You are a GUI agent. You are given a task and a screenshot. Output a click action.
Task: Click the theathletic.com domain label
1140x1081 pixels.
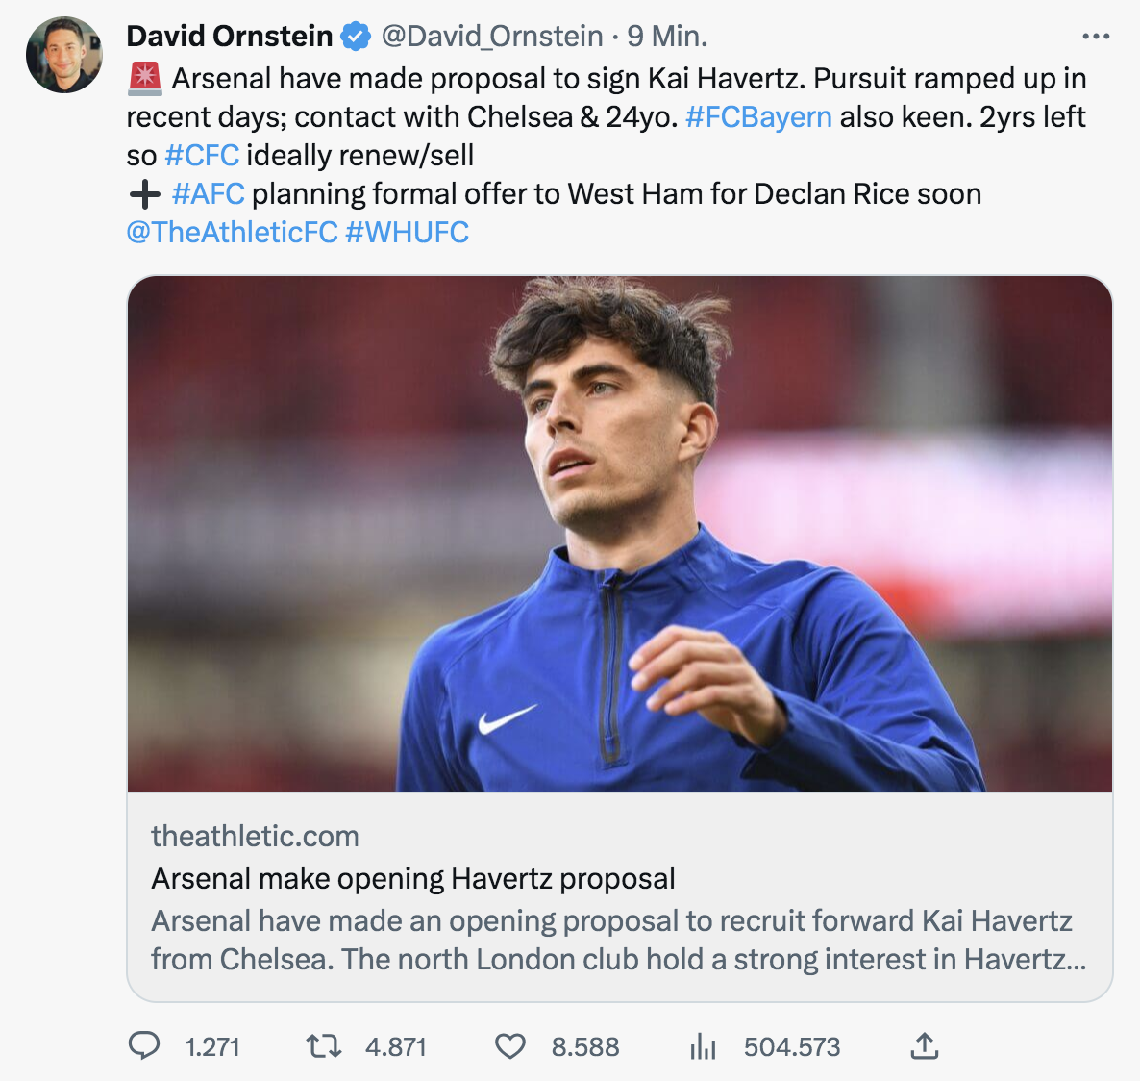click(255, 837)
